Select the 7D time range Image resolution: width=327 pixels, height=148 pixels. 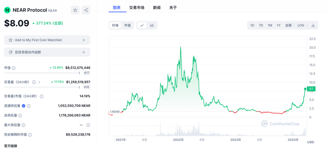261,25
